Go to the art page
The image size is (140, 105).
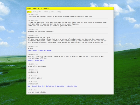pyautogui.click(x=39, y=9)
